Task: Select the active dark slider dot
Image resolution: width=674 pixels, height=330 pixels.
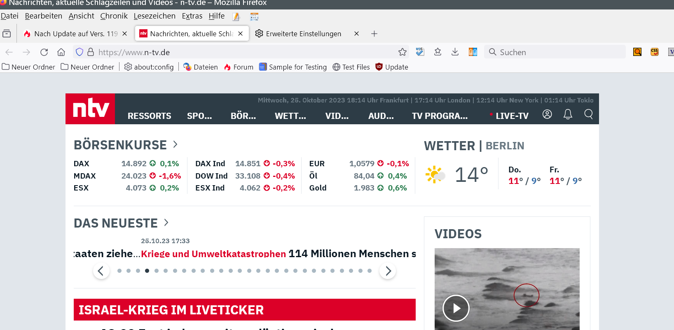Action: coord(147,271)
